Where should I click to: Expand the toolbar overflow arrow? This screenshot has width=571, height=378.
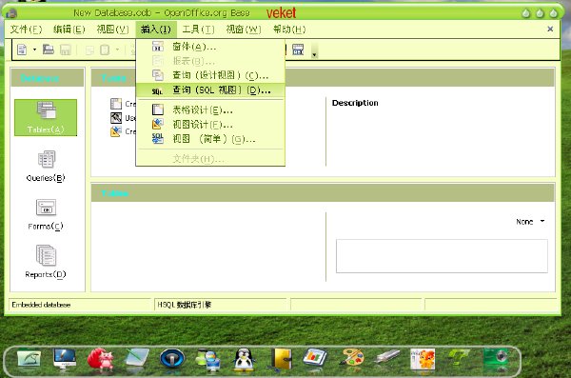click(314, 50)
